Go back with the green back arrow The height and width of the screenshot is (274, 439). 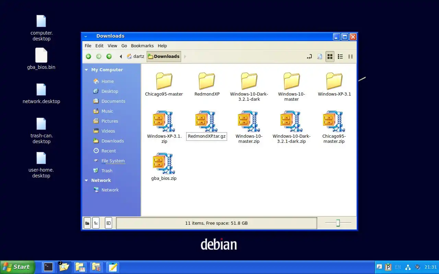88,57
